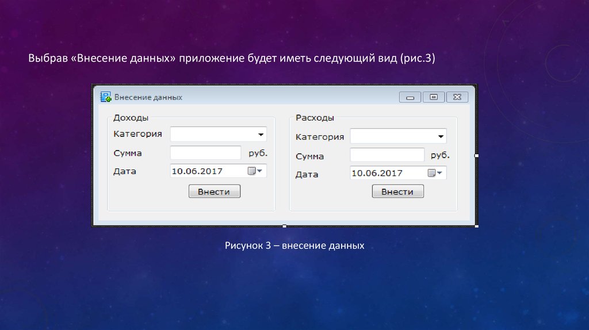Viewport: 589px width, 330px height.
Task: Select the date 10.06.2017 text in Расходы
Action: (x=377, y=173)
